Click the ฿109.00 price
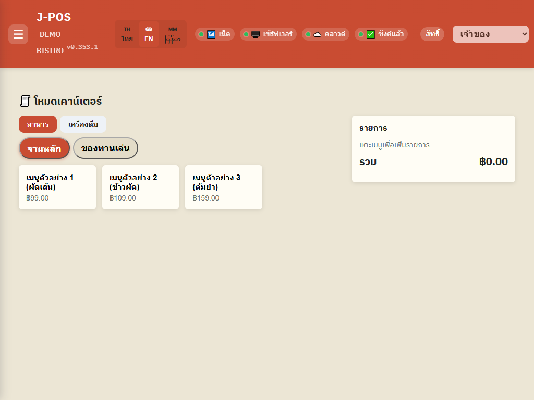Viewport: 534px width, 400px height. click(x=123, y=198)
